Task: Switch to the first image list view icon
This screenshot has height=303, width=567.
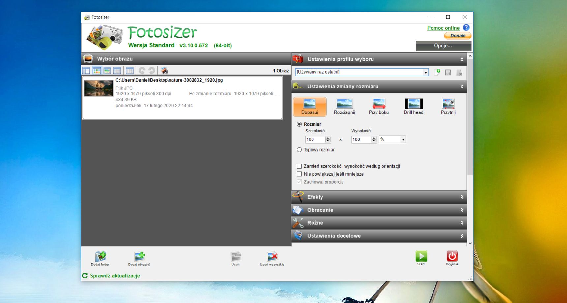Action: click(x=86, y=71)
